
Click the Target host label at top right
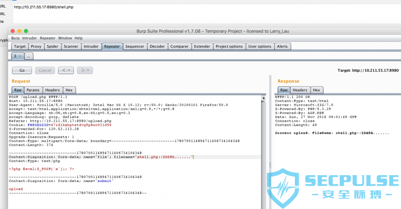[x=368, y=70]
